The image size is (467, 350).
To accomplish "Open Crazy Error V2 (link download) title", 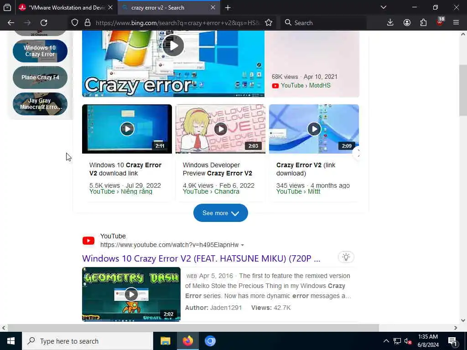I will click(x=306, y=169).
